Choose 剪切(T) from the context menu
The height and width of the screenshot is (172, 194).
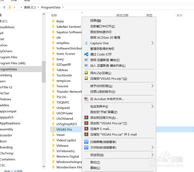95,162
